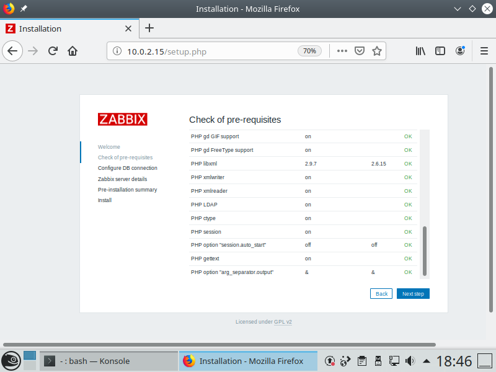Open the virtual desktop pager
The height and width of the screenshot is (372, 496).
pos(30,361)
